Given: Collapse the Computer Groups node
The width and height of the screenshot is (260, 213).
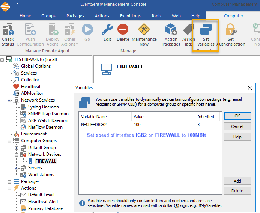Looking at the screenshot, I should (9, 141).
